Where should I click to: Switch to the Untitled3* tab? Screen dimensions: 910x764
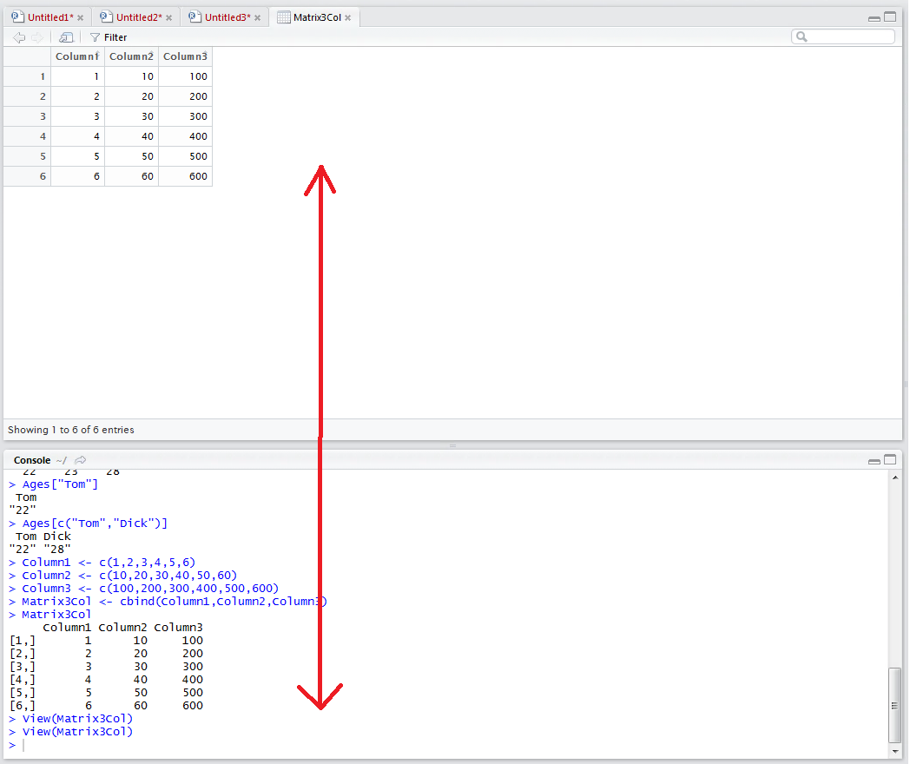tap(227, 17)
